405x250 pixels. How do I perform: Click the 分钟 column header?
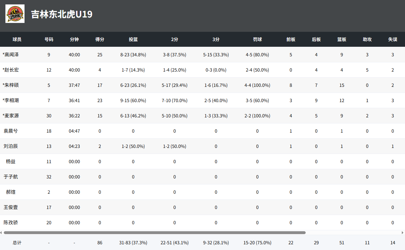coord(74,39)
